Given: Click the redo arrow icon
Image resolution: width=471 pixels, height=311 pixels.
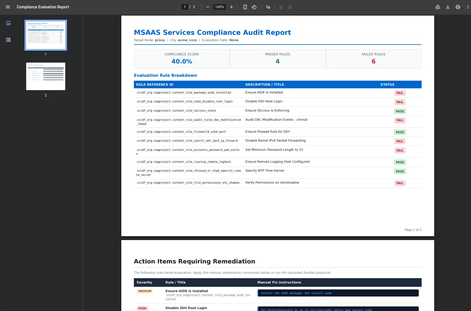Looking at the screenshot, I should (290, 7).
